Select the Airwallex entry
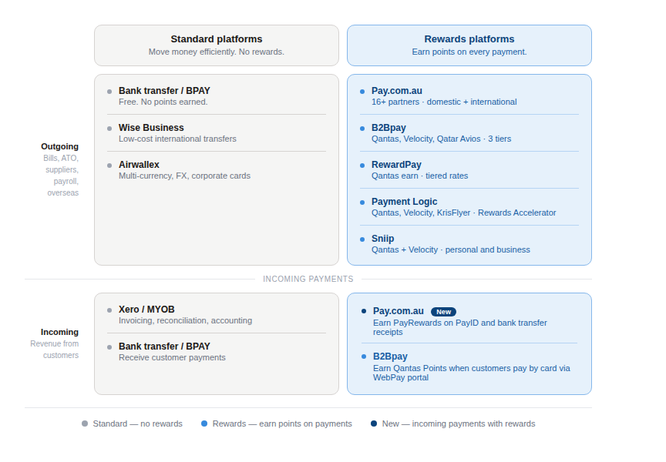 (x=217, y=169)
